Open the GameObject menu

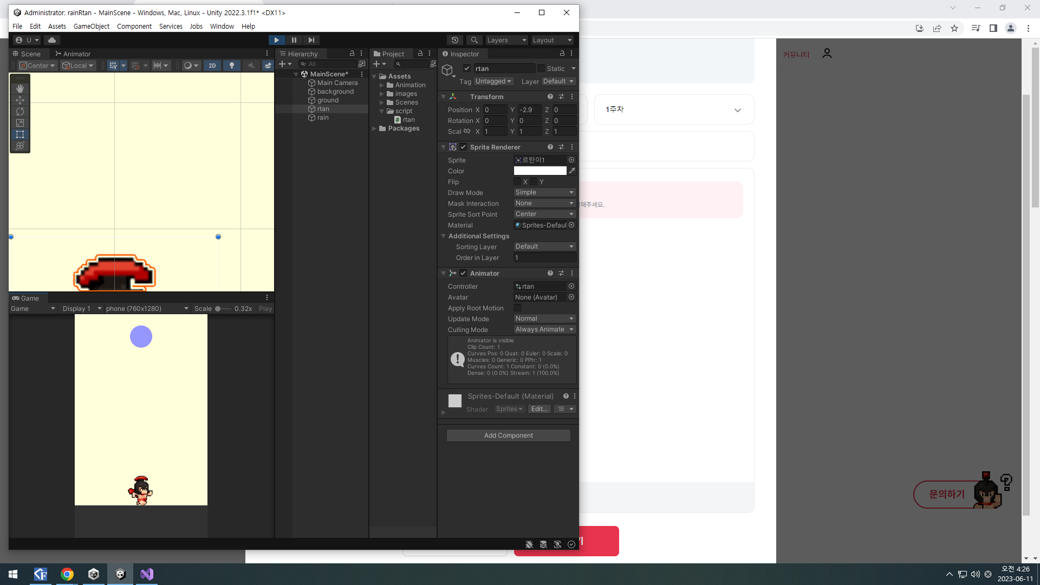coord(92,26)
